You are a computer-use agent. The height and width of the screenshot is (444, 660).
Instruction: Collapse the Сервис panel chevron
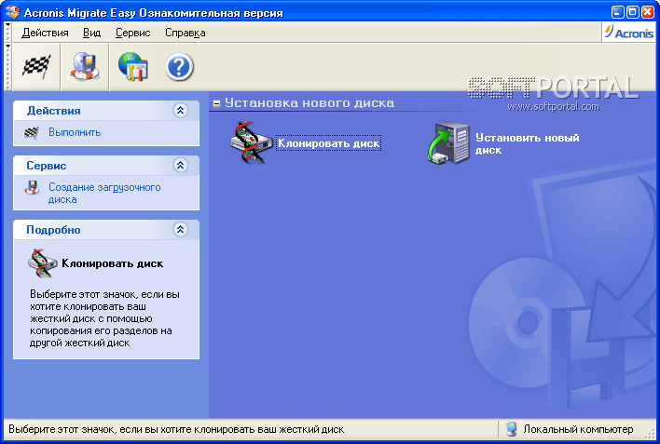(x=181, y=166)
